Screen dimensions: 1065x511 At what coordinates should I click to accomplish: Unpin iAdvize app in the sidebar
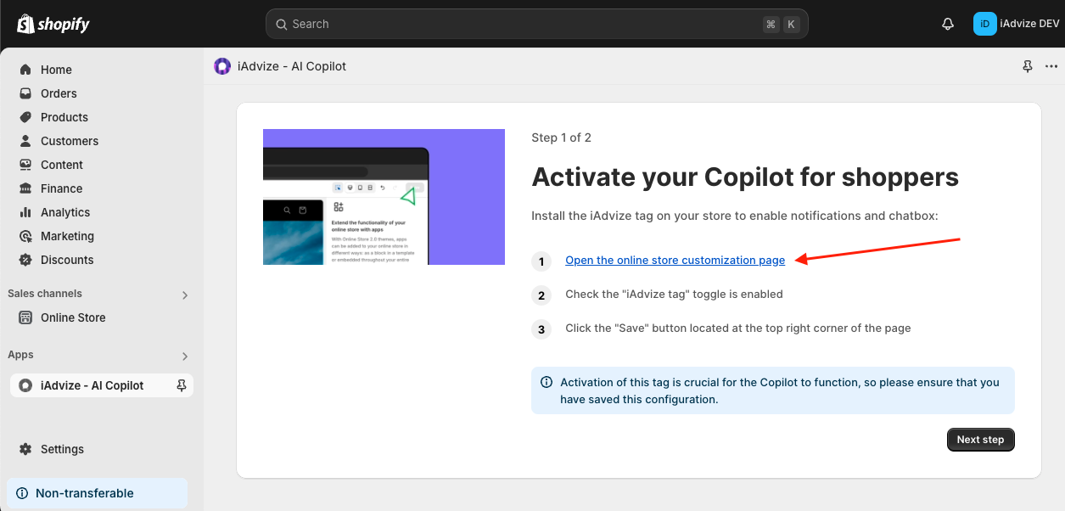[x=181, y=385]
